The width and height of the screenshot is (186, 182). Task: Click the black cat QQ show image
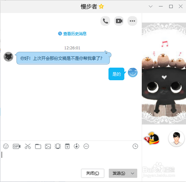[x=164, y=74]
